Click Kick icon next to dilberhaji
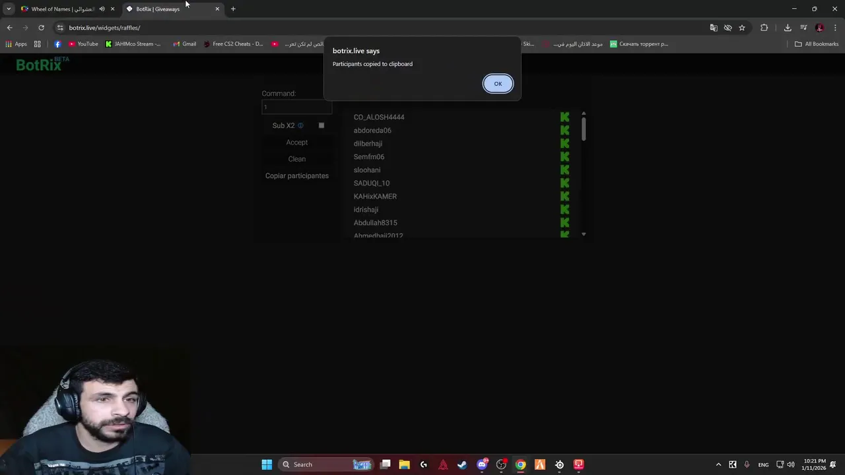Viewport: 845px width, 475px height. point(564,144)
